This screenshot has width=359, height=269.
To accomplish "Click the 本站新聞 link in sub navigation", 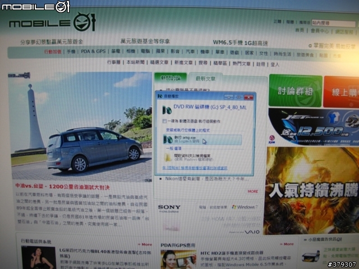I will point(136,62).
